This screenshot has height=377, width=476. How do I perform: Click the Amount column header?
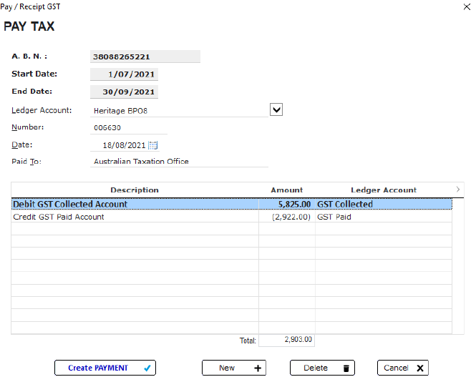(x=287, y=190)
